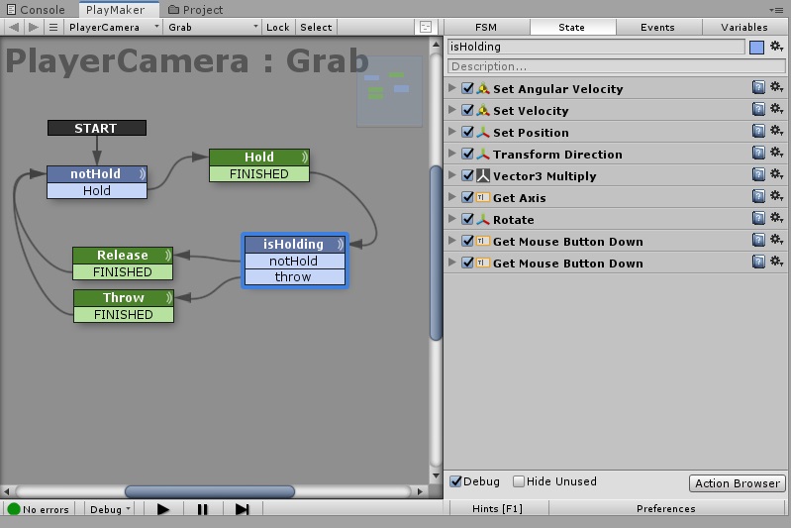
Task: Switch to the Console tab
Action: click(x=37, y=10)
